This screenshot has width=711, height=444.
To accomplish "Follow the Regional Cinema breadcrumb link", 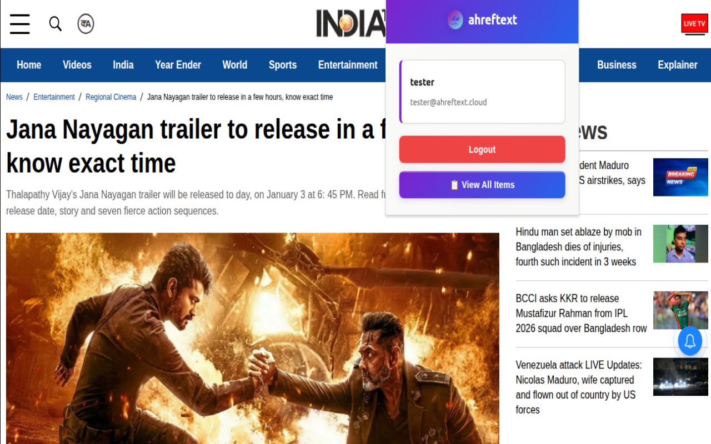I will coord(111,97).
